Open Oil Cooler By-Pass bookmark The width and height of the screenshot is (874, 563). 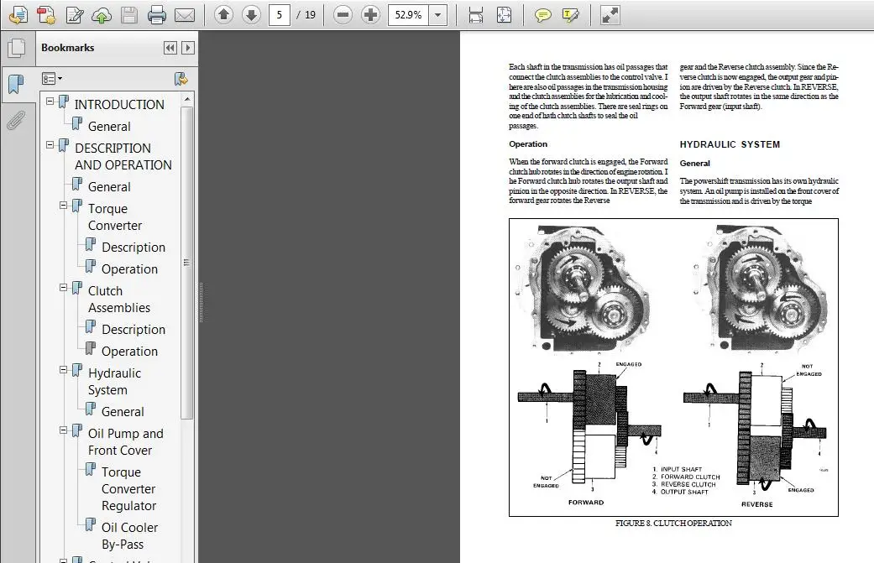click(x=129, y=535)
